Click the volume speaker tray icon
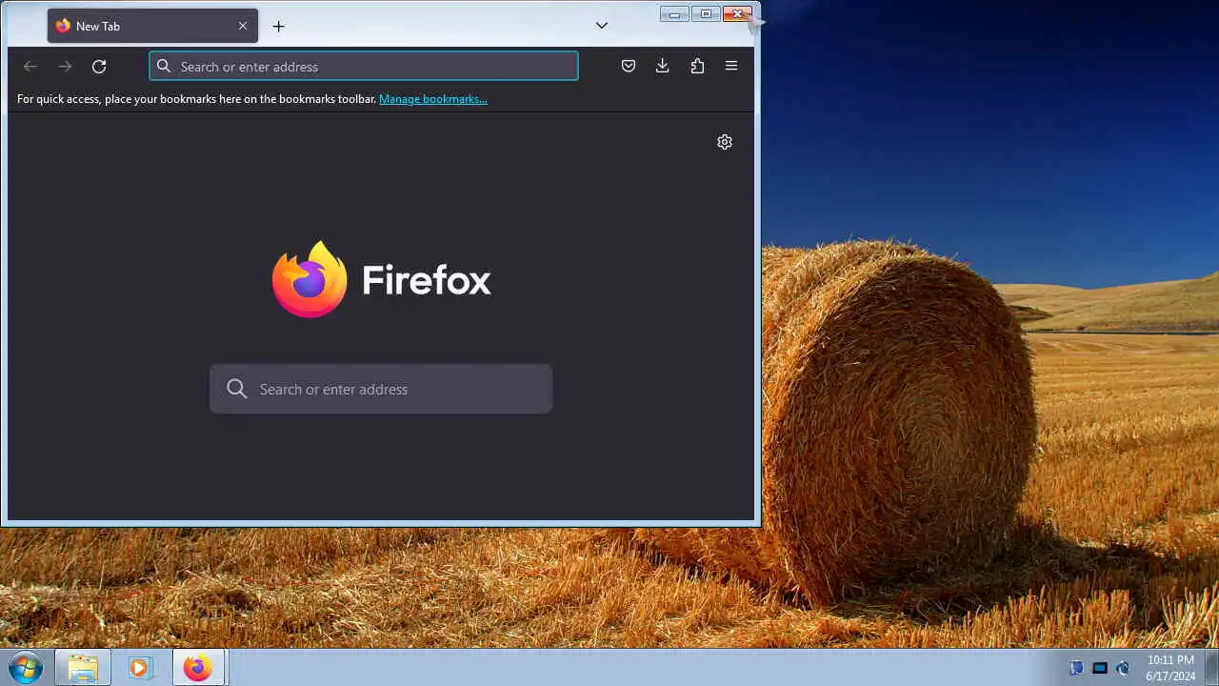 (x=1123, y=668)
